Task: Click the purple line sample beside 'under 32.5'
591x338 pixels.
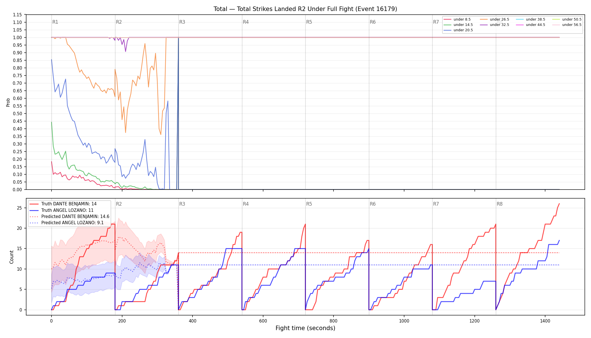Action: click(484, 25)
